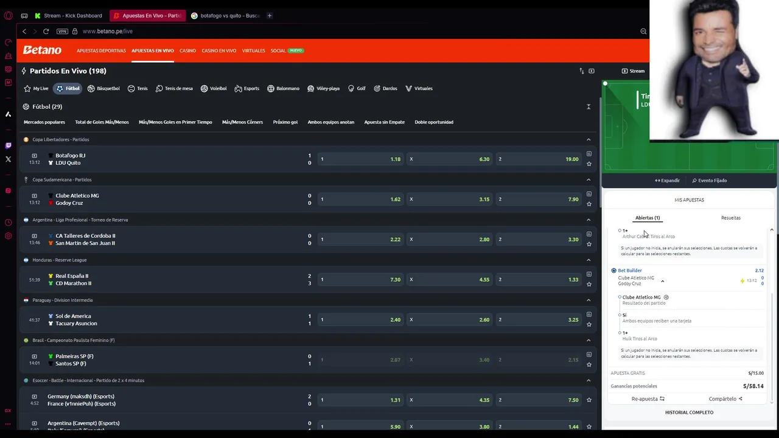Collapse the Bet Builder Atletico MG selections
Image resolution: width=779 pixels, height=438 pixels.
[662, 281]
